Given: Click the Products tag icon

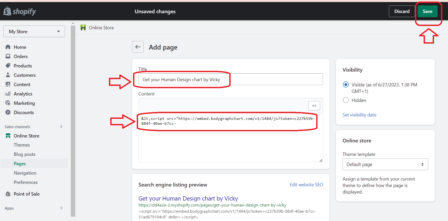Looking at the screenshot, I should click(x=8, y=66).
